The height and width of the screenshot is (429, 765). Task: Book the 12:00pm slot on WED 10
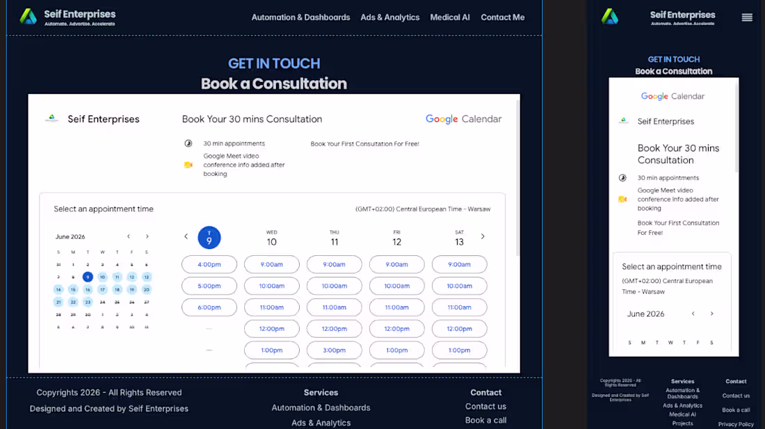(x=272, y=329)
